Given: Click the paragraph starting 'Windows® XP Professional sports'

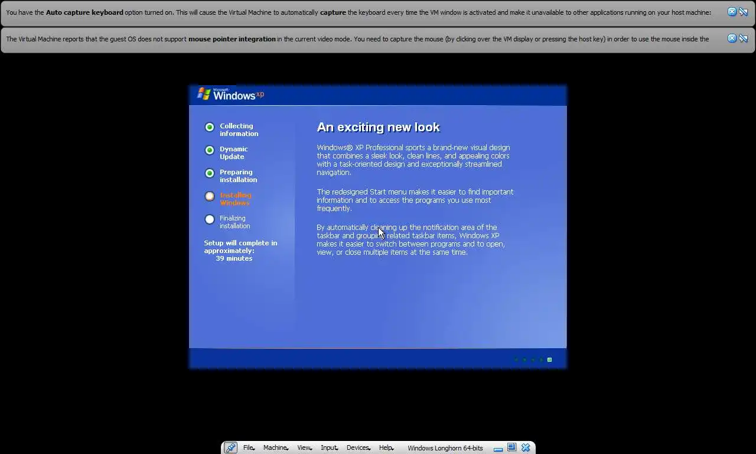Looking at the screenshot, I should coord(413,160).
